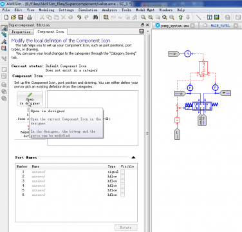Click the Print icon in the toolbar

(x=30, y=17)
